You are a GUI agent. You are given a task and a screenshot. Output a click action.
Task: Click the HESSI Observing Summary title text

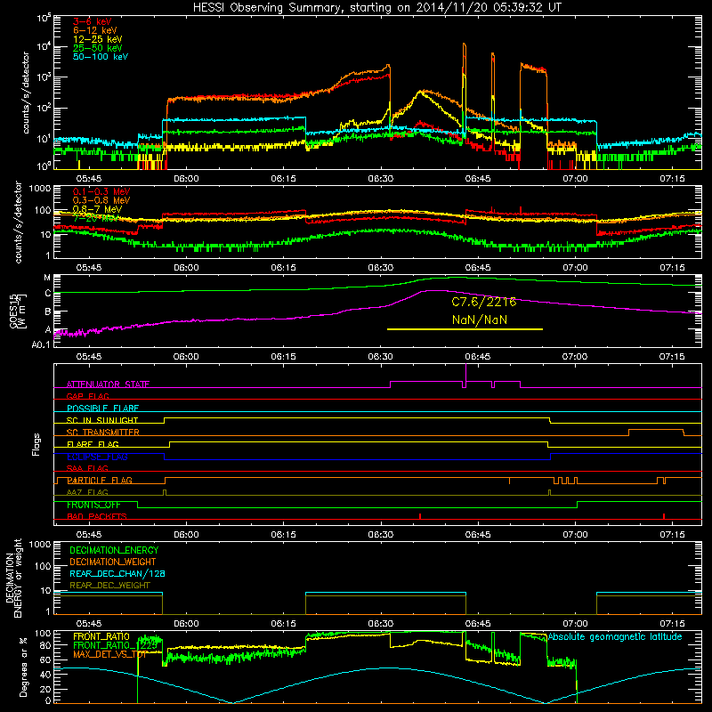[376, 7]
